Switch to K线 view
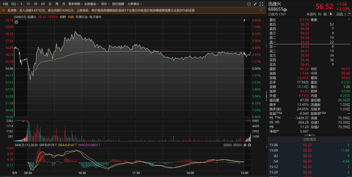This screenshot has width=352, height=177. pyautogui.click(x=6, y=4)
